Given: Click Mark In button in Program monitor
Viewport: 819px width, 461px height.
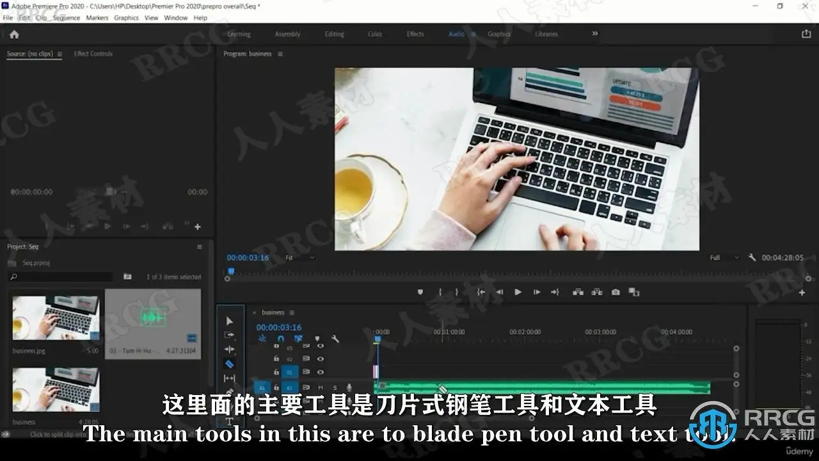Looking at the screenshot, I should tap(440, 292).
